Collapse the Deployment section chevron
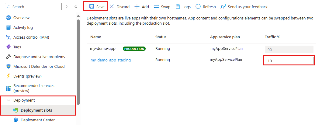Viewport: 322px width, 125px height. pyautogui.click(x=9, y=100)
